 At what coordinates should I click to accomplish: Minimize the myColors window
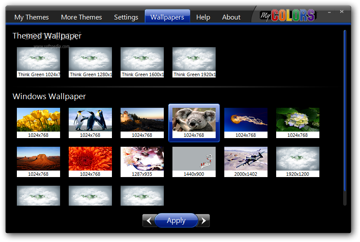click(329, 12)
